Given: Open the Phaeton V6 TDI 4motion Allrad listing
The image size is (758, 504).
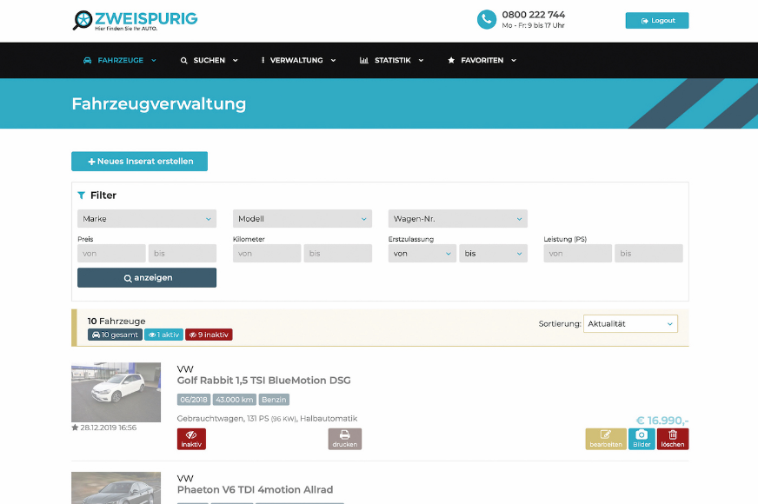Looking at the screenshot, I should (x=256, y=489).
